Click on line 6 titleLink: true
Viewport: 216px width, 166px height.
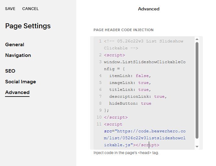[130, 90]
